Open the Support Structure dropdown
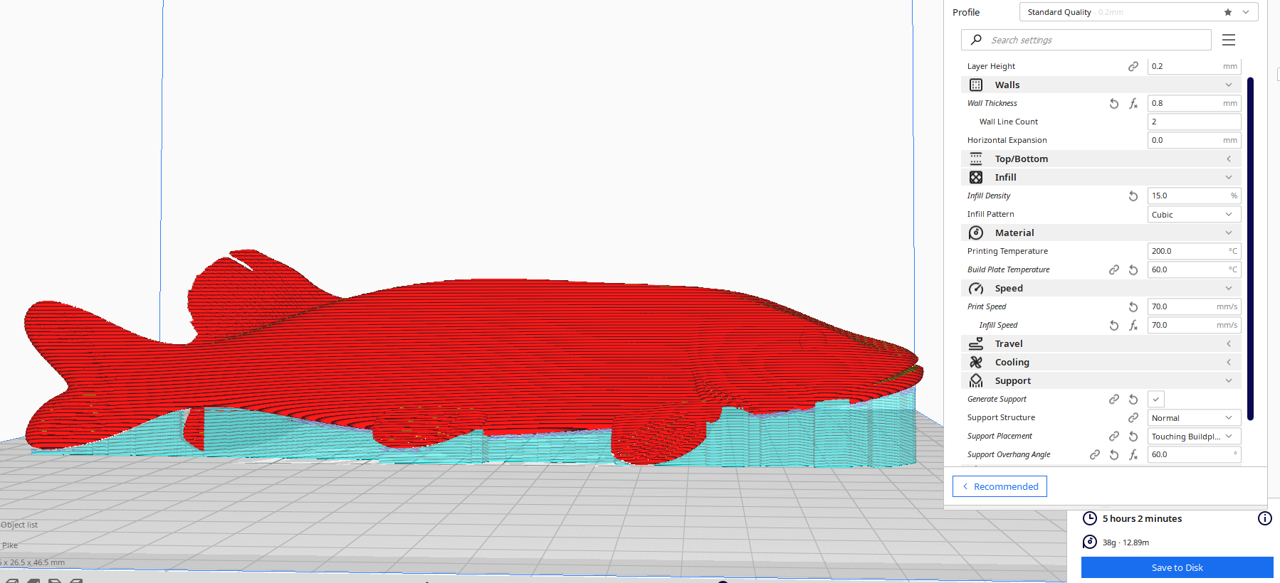Viewport: 1280px width, 583px height. coord(1194,418)
